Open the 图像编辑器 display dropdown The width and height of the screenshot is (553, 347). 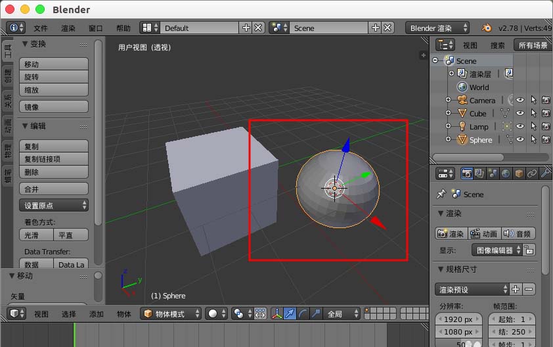[497, 250]
